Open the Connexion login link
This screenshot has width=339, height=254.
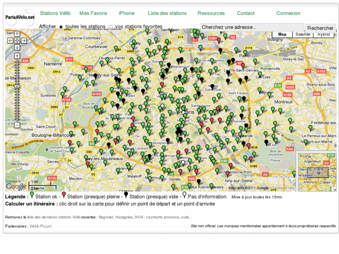pyautogui.click(x=288, y=13)
